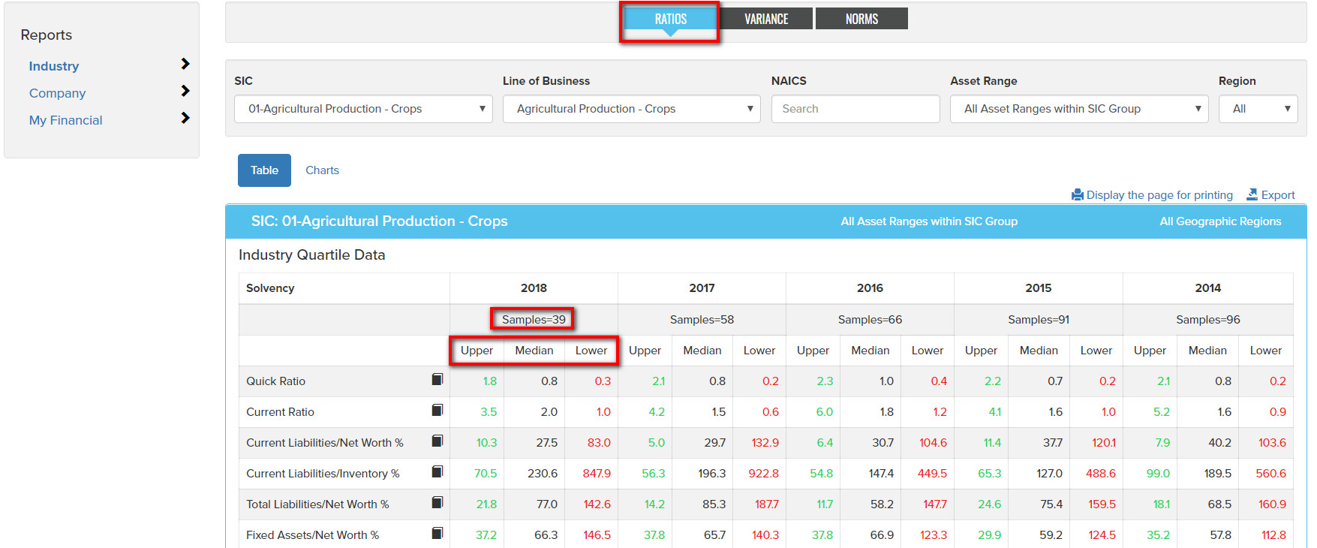Click the SIC: 01-Agricultural Production - Crops banner title

coord(379,221)
